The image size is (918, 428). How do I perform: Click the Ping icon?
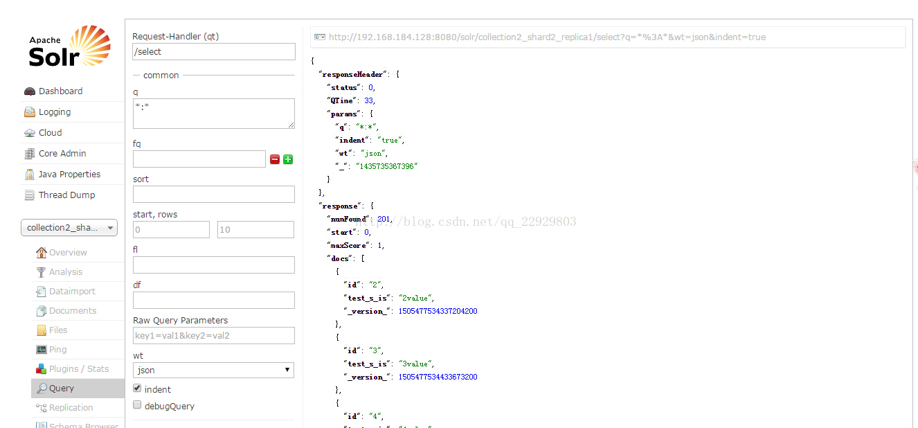(42, 350)
